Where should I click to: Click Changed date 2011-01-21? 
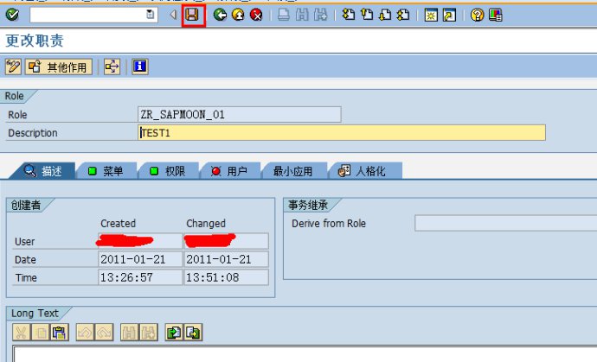226,259
